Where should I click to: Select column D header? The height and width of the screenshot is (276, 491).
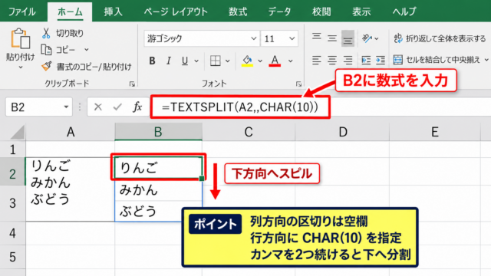(x=343, y=132)
